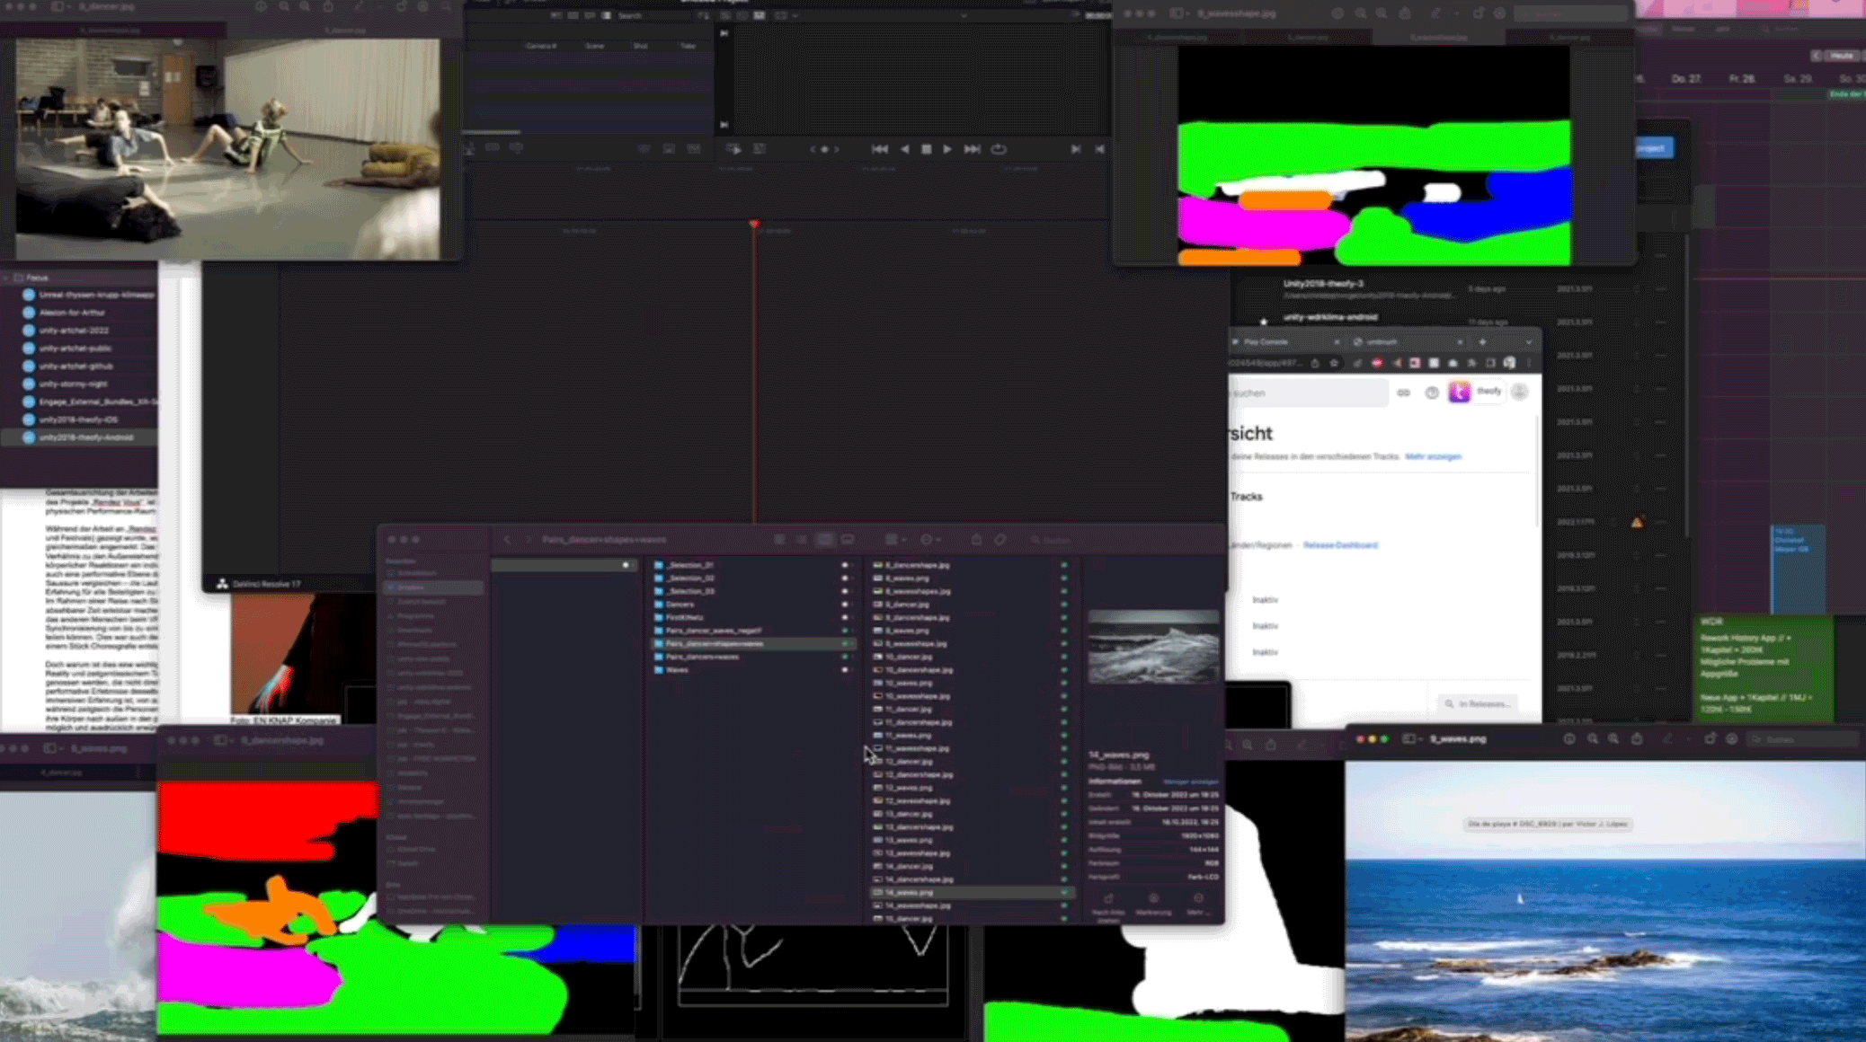The image size is (1866, 1042).
Task: Close the Play Console browser tab
Action: (1337, 342)
